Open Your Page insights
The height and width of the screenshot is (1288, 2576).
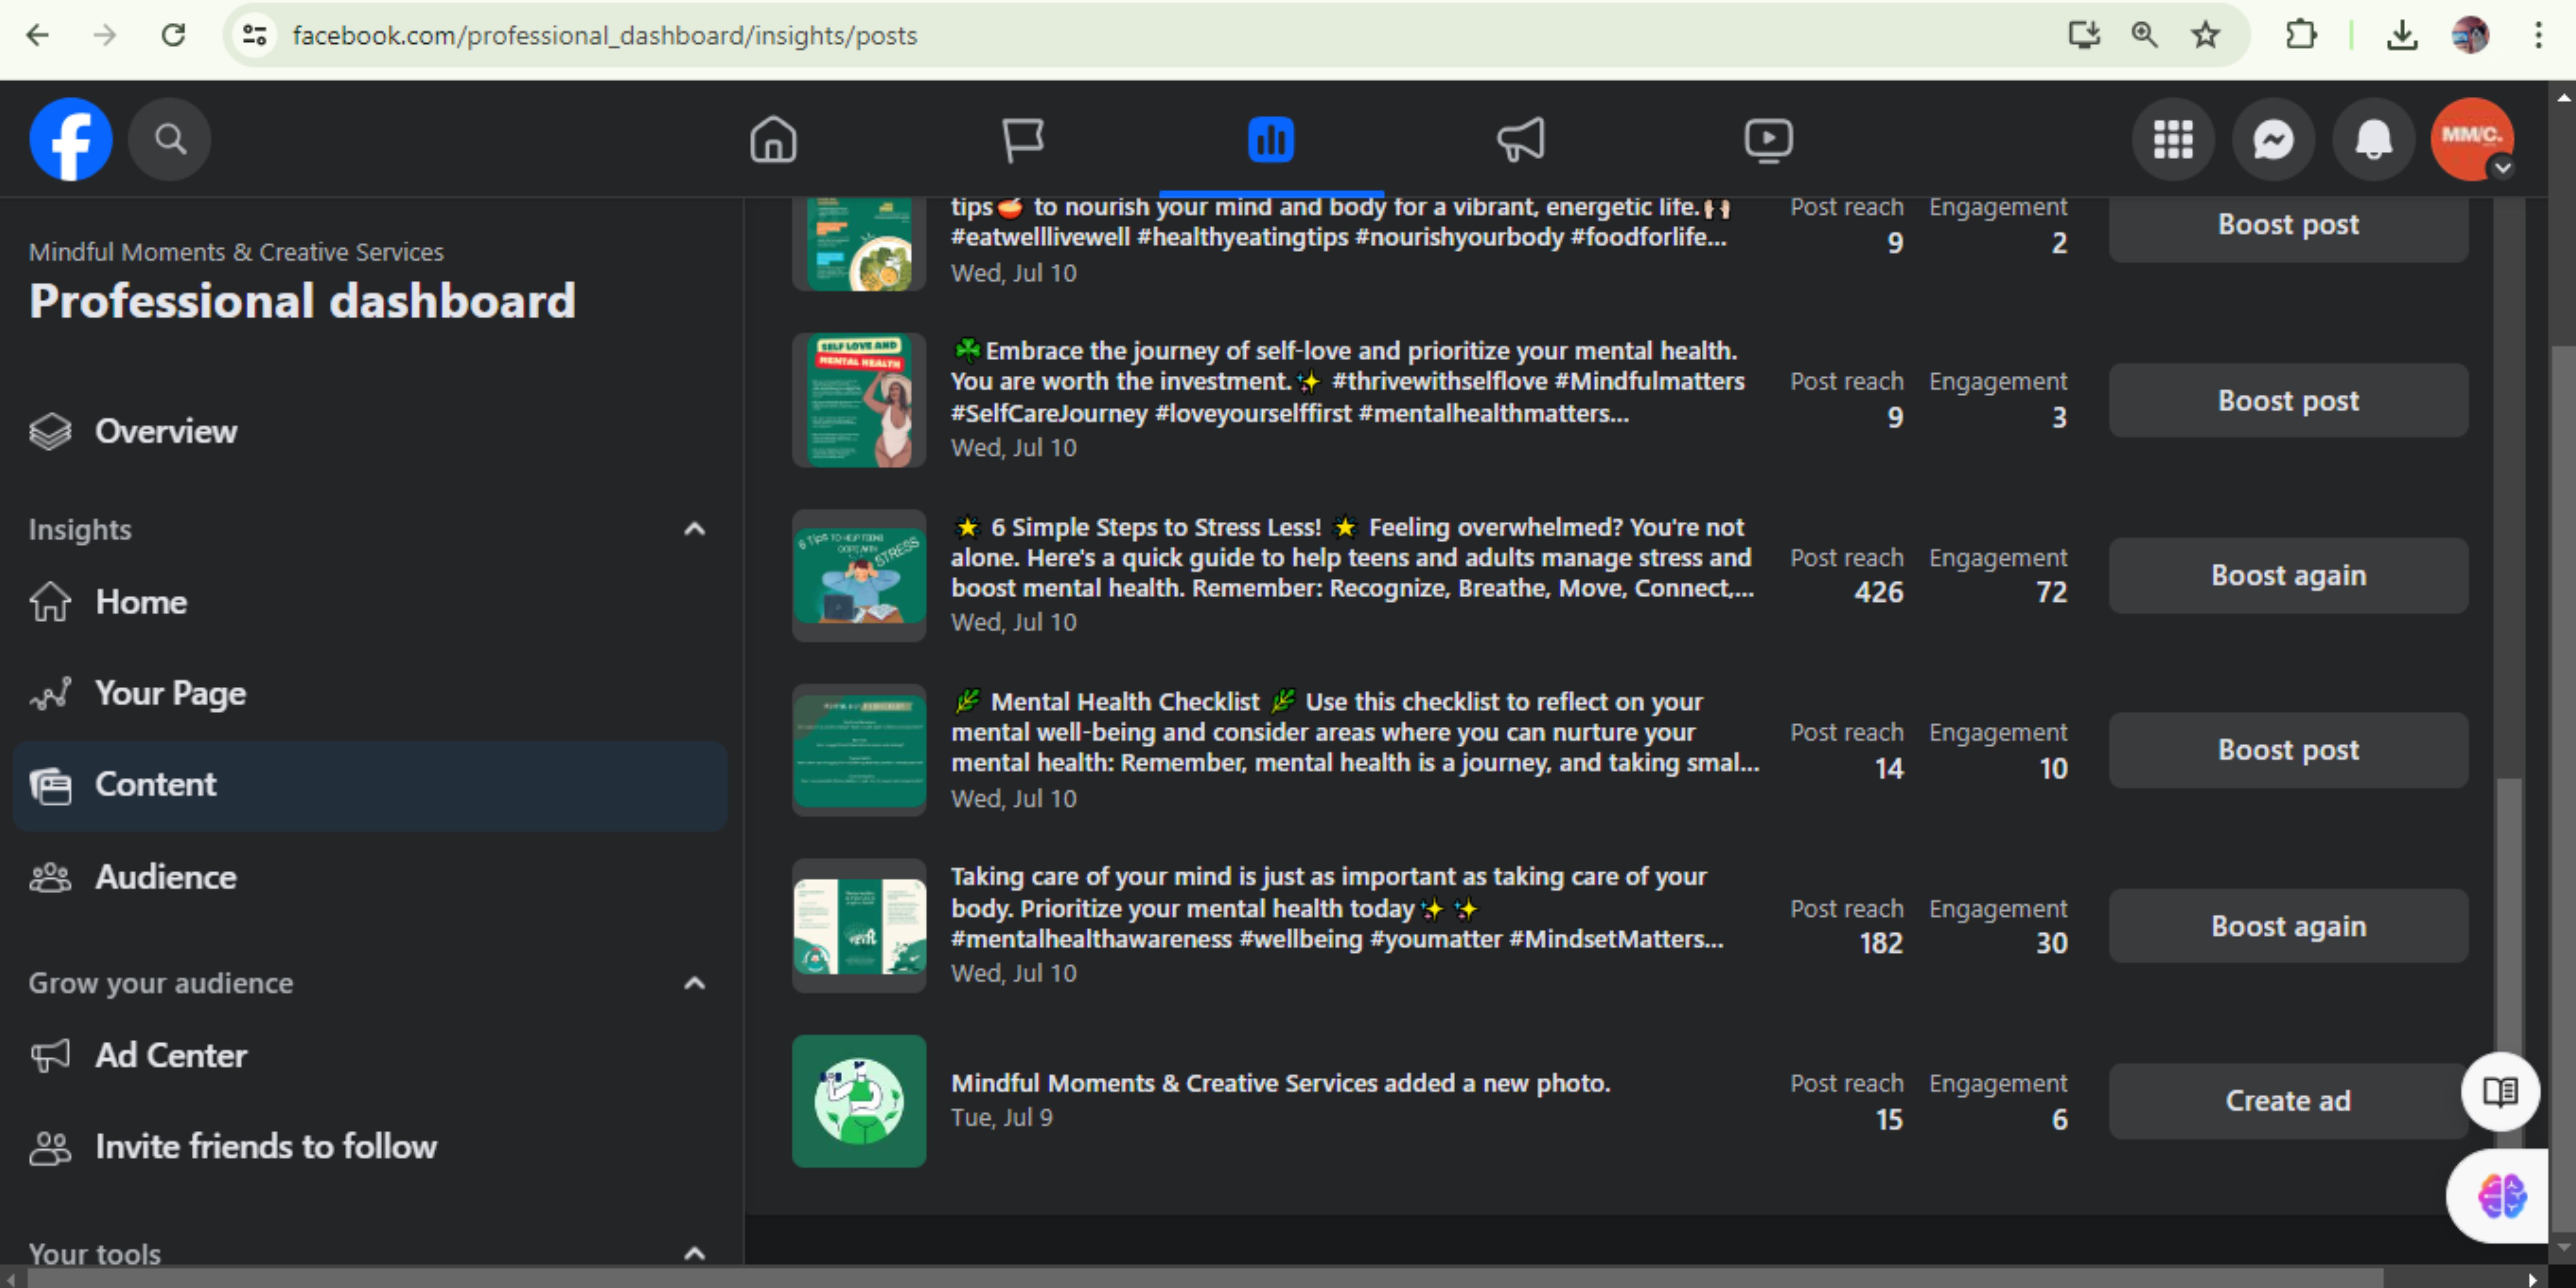[x=170, y=693]
